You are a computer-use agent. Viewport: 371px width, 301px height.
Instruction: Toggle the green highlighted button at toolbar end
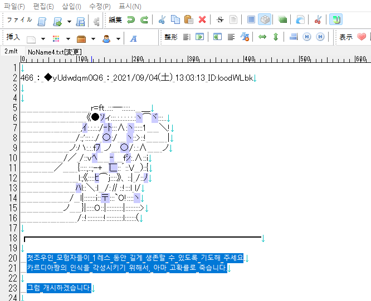pyautogui.click(x=336, y=20)
